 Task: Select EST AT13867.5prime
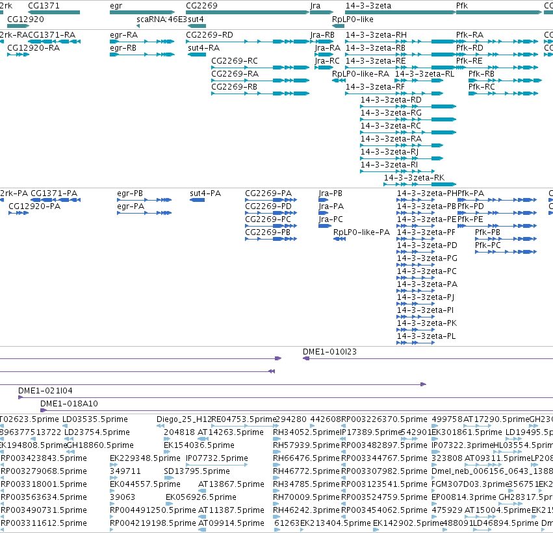[231, 484]
